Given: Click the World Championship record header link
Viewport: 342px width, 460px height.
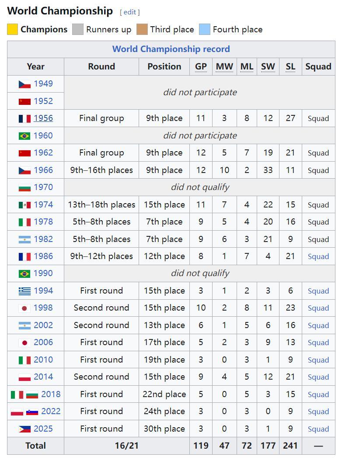Looking at the screenshot, I should click(x=171, y=49).
